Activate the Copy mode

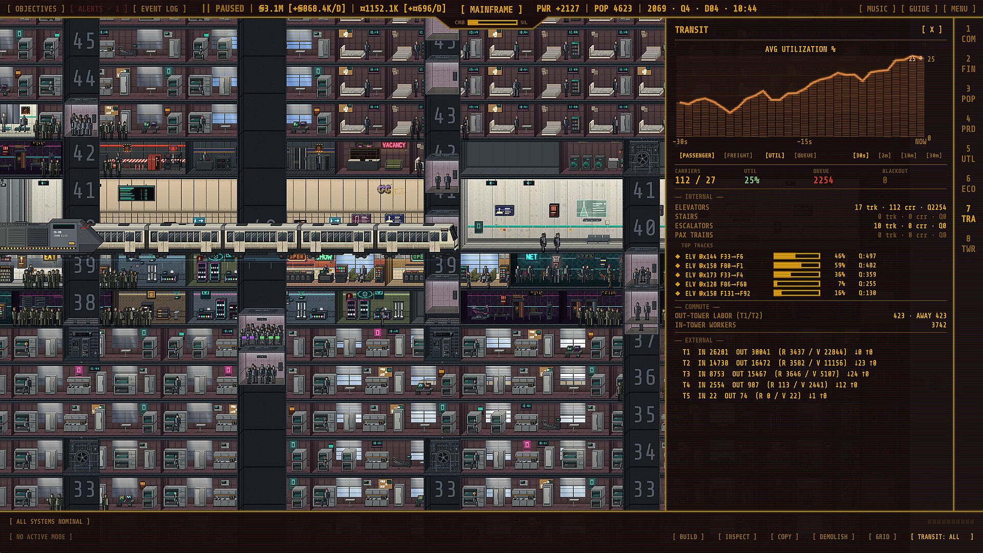pos(784,537)
